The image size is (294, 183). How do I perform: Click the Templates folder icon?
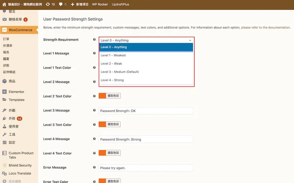click(4, 99)
